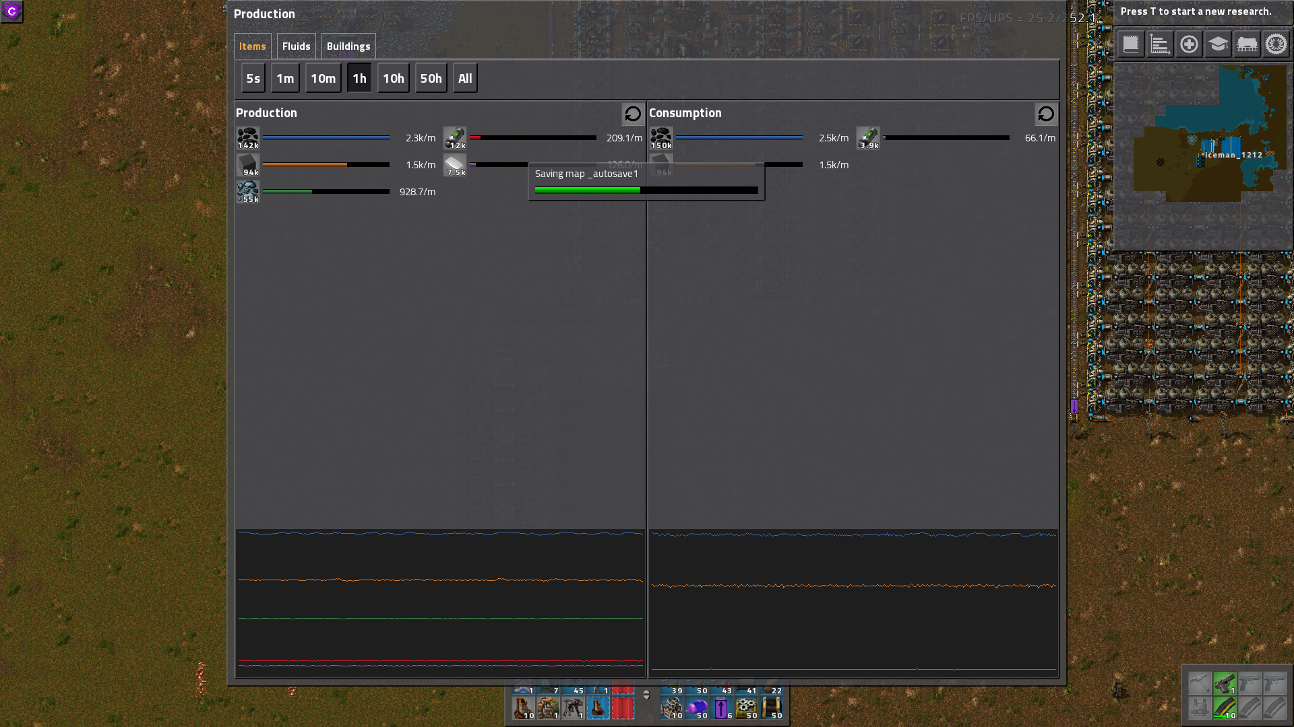Image resolution: width=1294 pixels, height=727 pixels.
Task: Click coal item in Production list
Action: click(247, 138)
